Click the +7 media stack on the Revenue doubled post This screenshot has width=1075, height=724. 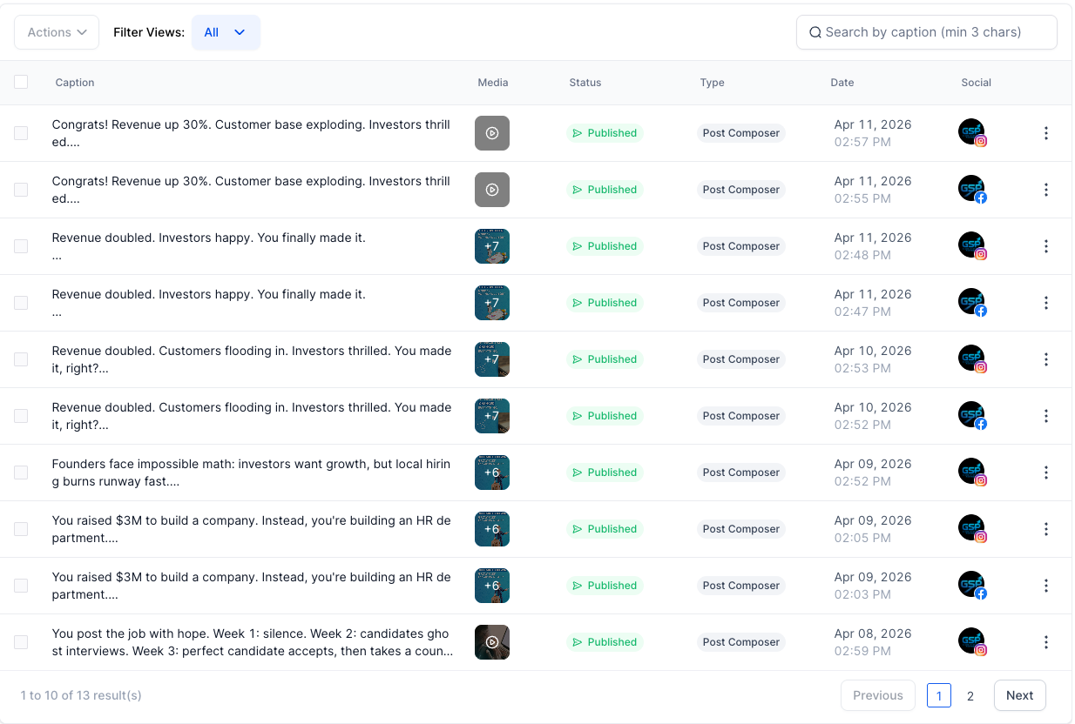492,246
